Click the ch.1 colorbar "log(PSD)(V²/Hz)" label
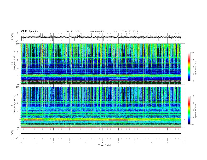 click(x=196, y=68)
